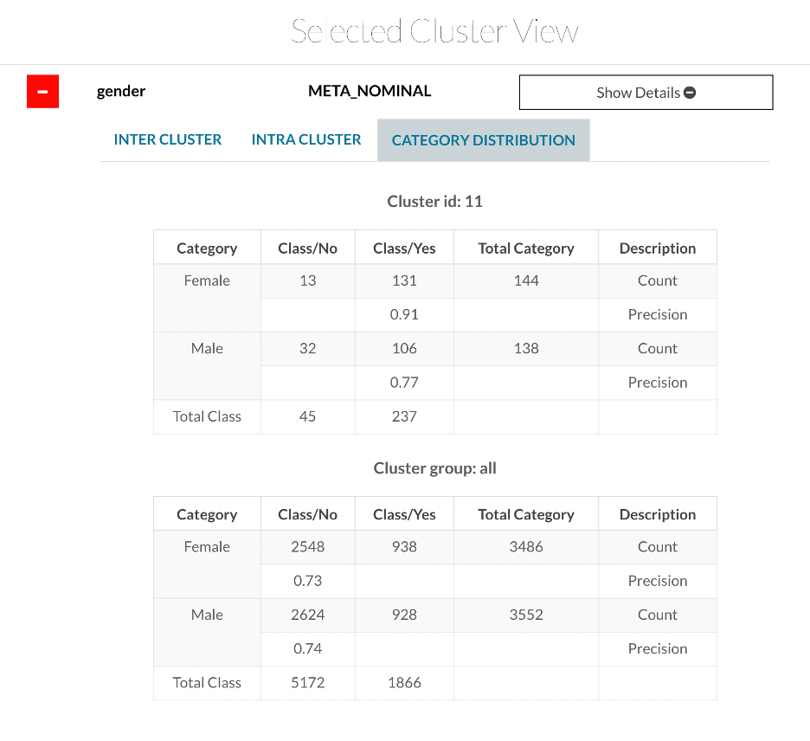Click Category header in Cluster id 11 table
Viewport: 810px width, 741px height.
tap(207, 248)
